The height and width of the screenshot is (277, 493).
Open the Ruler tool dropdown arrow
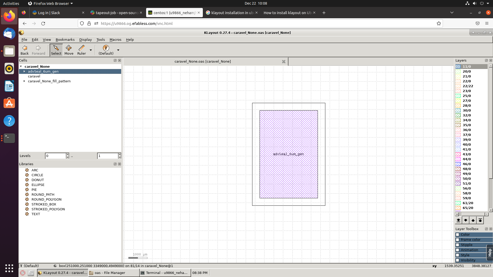coord(90,50)
